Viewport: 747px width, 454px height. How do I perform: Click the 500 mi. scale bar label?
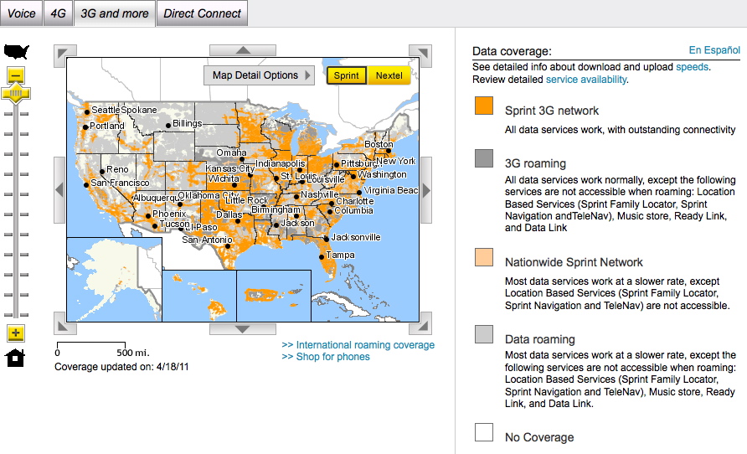click(x=133, y=353)
